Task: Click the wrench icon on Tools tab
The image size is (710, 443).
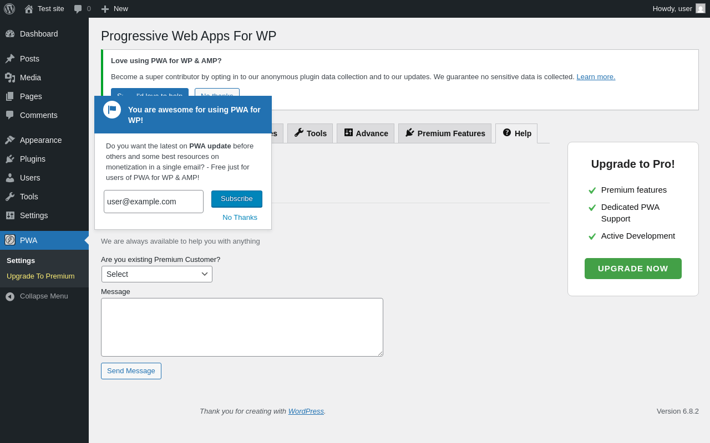Action: [299, 133]
